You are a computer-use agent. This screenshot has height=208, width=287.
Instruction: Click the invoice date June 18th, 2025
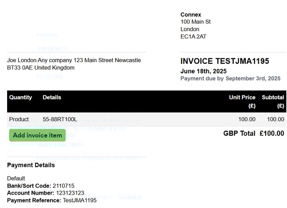tap(204, 71)
